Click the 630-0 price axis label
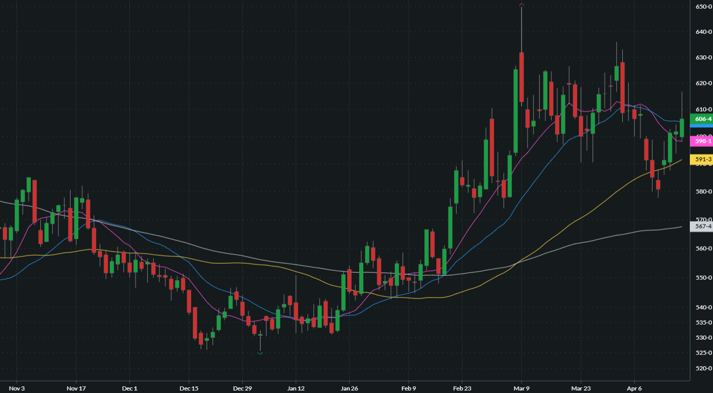The image size is (713, 393). 703,58
